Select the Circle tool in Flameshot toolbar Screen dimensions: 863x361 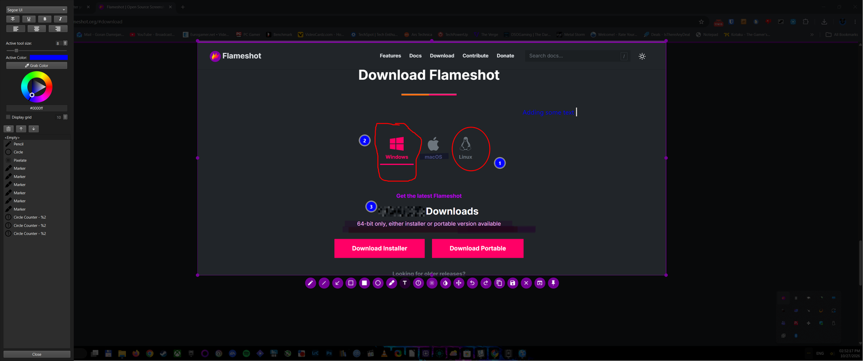[378, 283]
